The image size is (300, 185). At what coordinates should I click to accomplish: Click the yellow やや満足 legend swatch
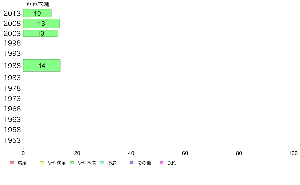(42, 163)
